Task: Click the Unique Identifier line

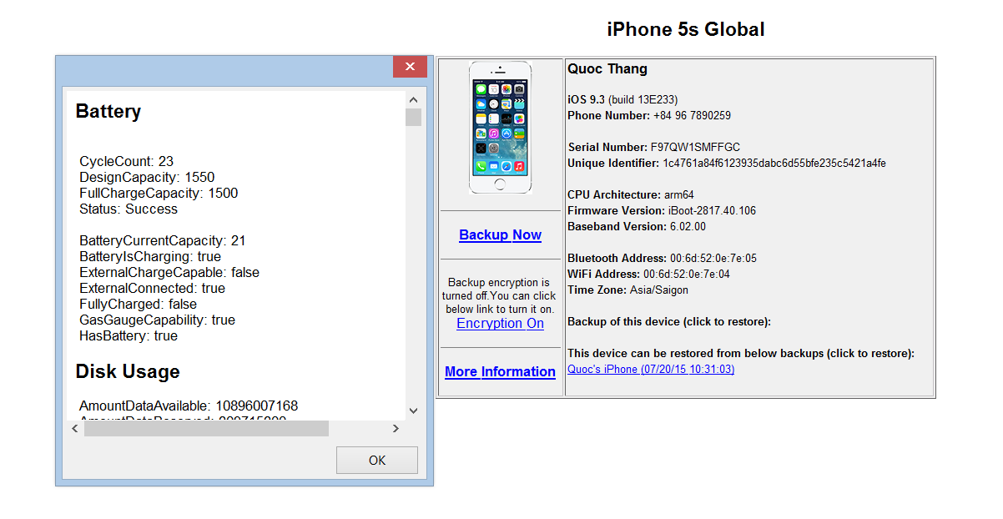Action: click(x=727, y=163)
